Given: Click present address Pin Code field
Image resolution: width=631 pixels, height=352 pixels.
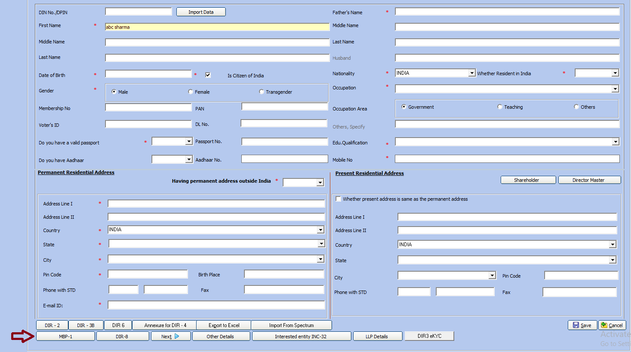Looking at the screenshot, I should pyautogui.click(x=581, y=275).
